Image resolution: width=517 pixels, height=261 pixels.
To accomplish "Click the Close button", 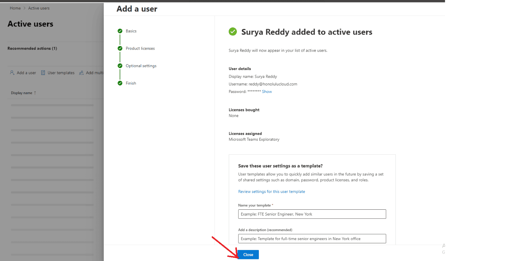I will 248,255.
